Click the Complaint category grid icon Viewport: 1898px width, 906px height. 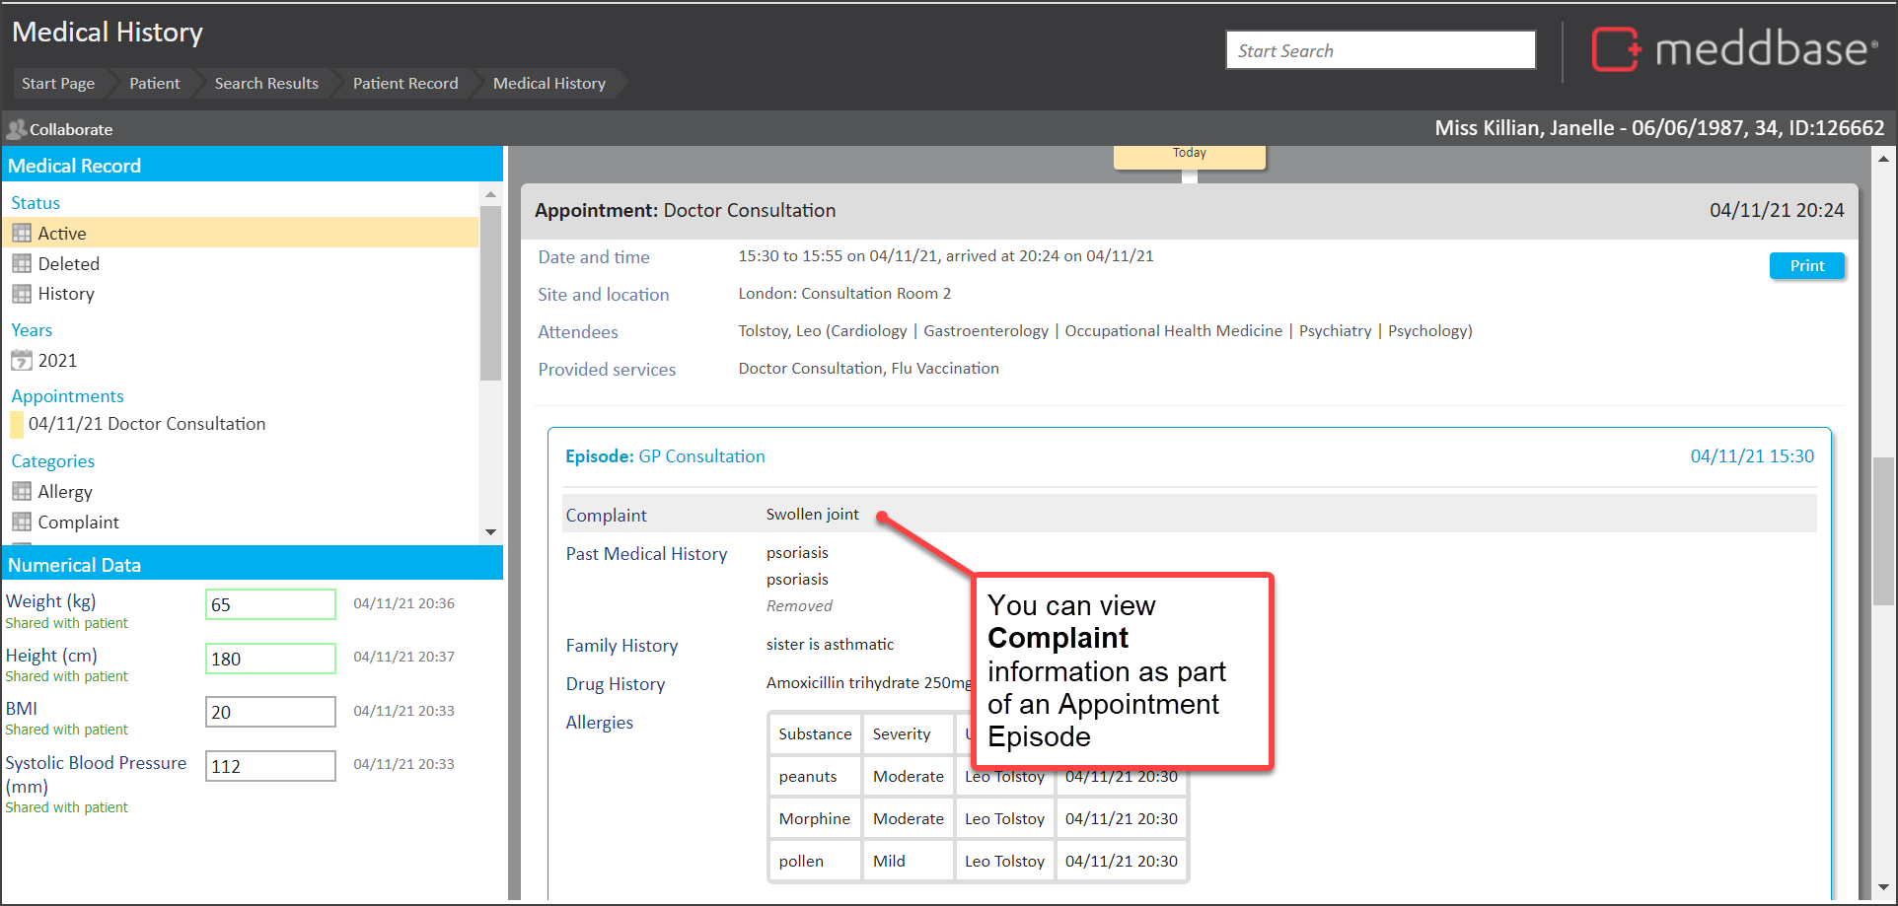[22, 523]
